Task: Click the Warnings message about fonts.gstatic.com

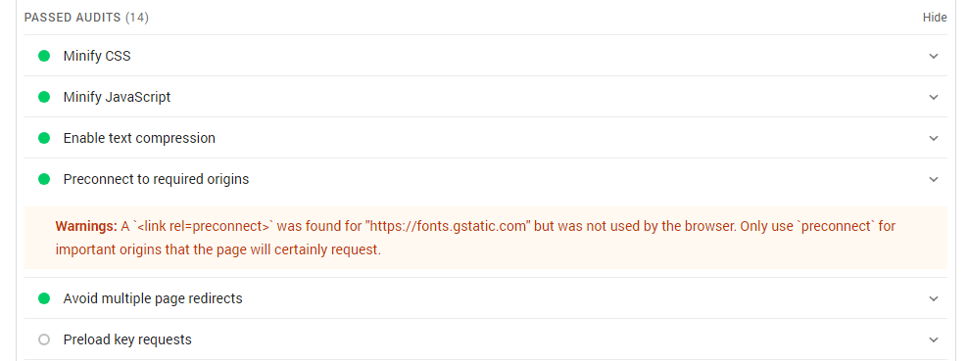Action: pyautogui.click(x=475, y=239)
